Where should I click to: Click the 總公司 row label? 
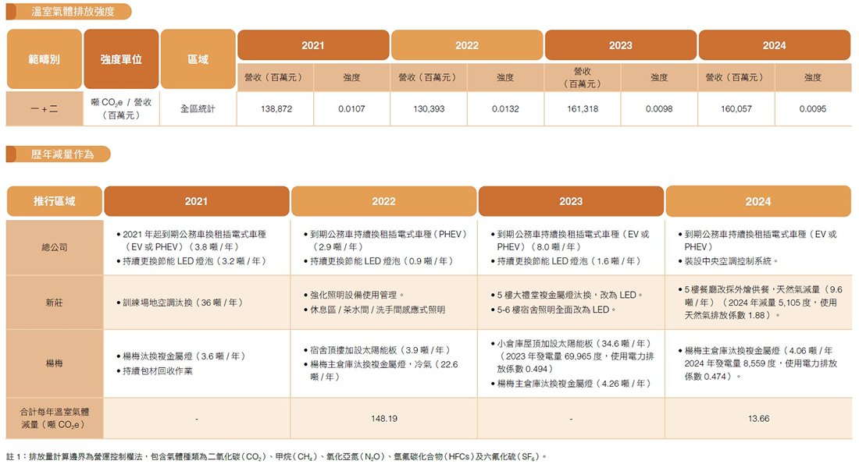click(x=55, y=247)
